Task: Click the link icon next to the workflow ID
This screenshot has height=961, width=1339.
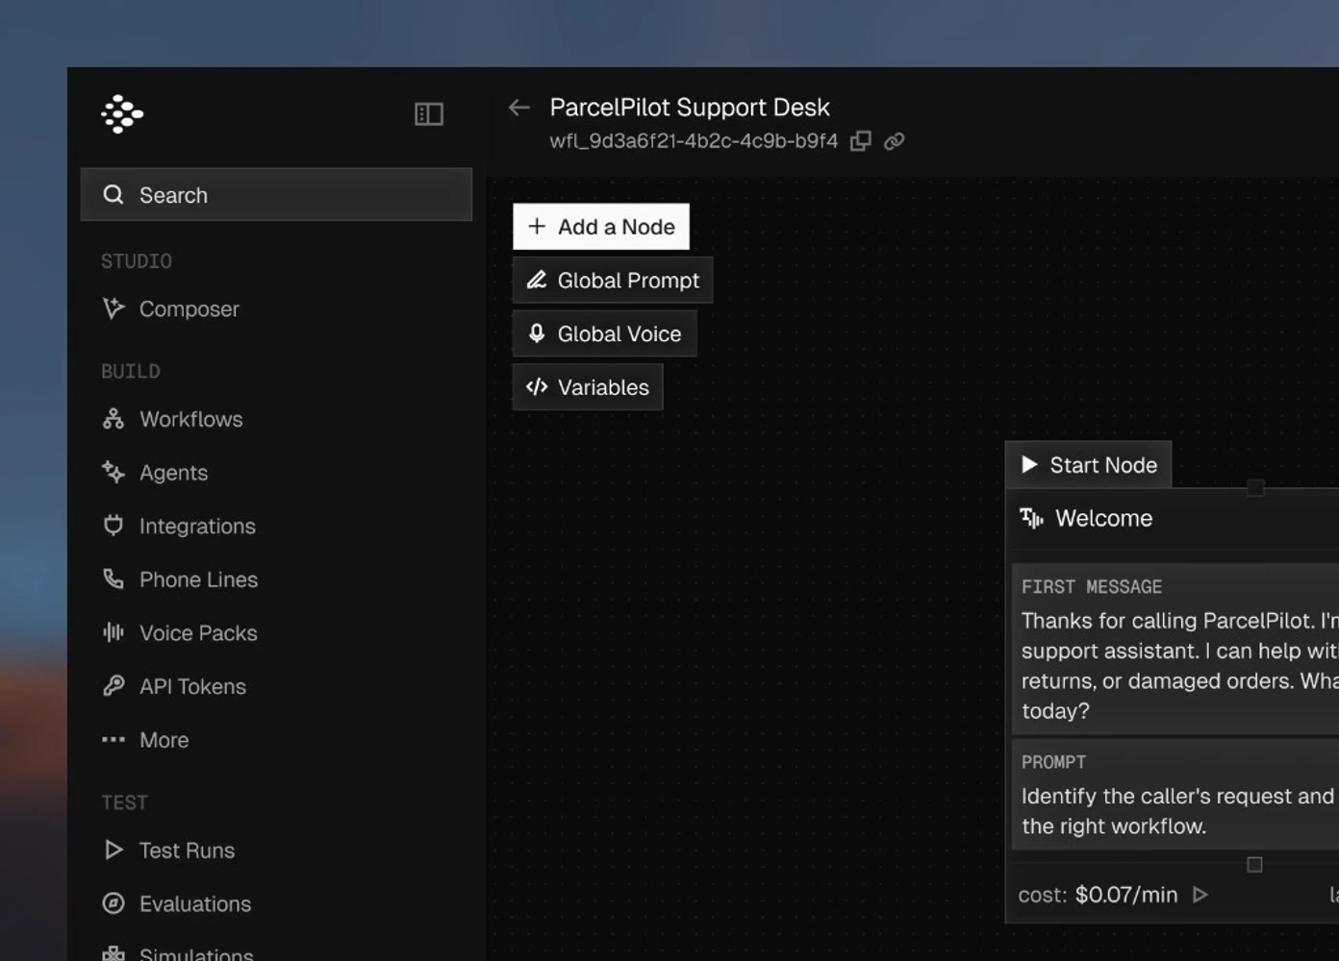Action: 895,141
